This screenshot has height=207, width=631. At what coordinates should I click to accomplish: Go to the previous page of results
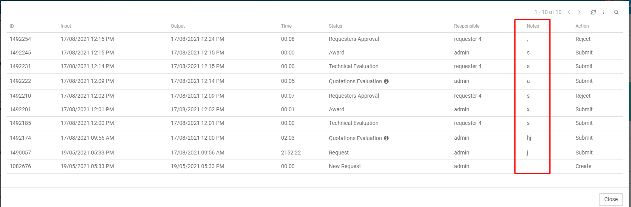tap(569, 12)
